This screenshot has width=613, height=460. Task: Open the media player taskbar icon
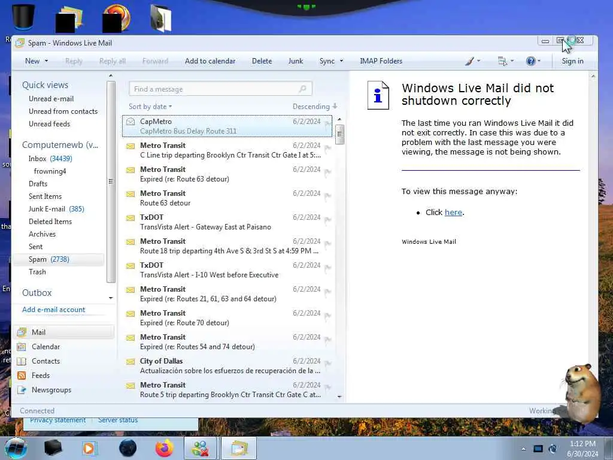coord(89,448)
